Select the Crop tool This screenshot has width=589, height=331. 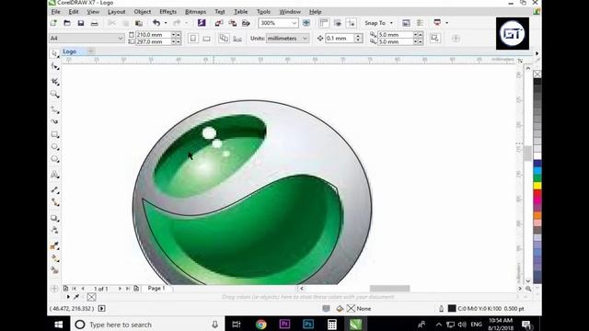click(x=55, y=81)
